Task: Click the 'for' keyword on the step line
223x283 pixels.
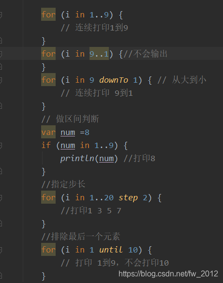Action: point(48,197)
